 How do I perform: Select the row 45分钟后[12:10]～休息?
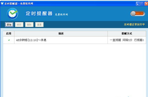pos(74,40)
